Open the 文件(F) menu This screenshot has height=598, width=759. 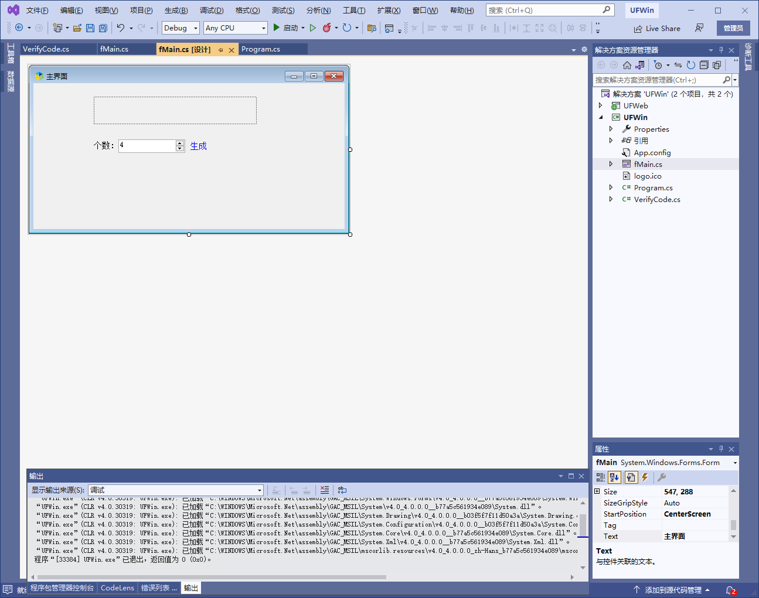(x=37, y=11)
